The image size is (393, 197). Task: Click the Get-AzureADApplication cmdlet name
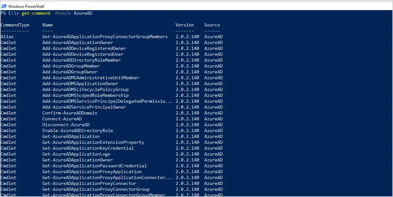pyautogui.click(x=71, y=136)
